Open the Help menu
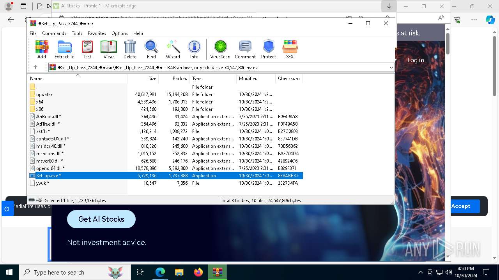The width and height of the screenshot is (499, 280). pyautogui.click(x=138, y=33)
